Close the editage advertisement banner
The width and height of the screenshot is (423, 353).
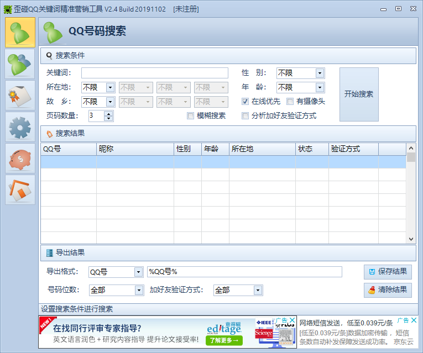(292, 320)
